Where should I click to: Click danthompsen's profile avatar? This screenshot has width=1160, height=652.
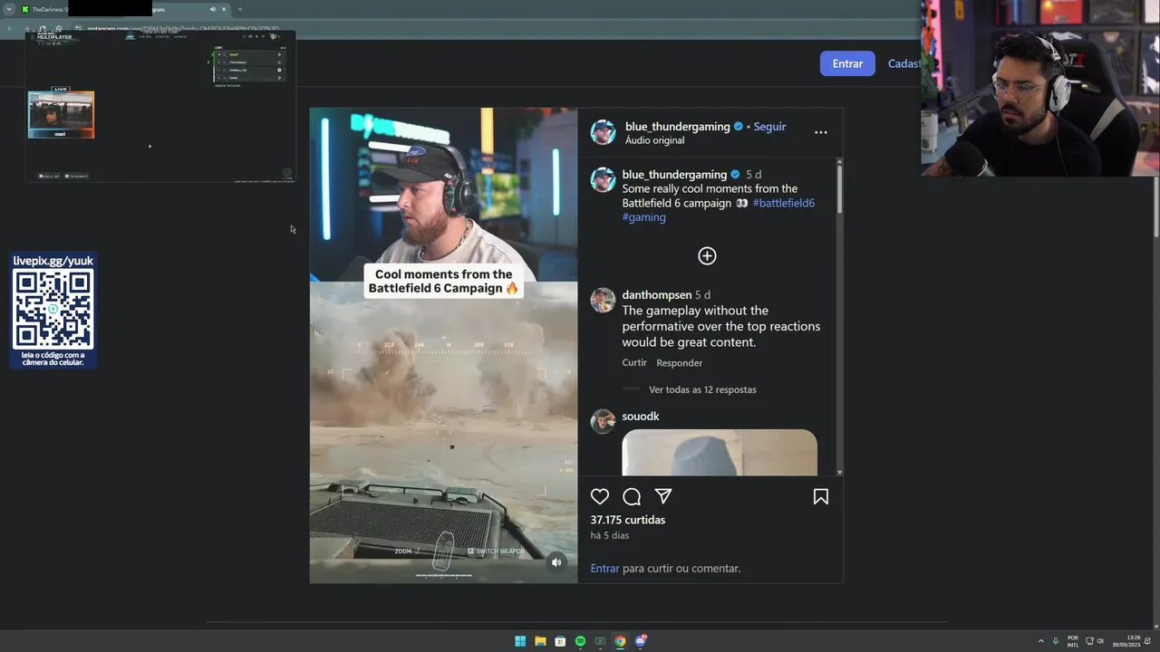(x=603, y=301)
